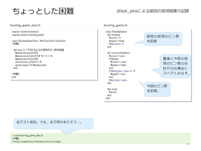Click the bowling_game_test.rb file label
Image resolution: width=201 pixels, height=151 pixels.
tap(25, 25)
